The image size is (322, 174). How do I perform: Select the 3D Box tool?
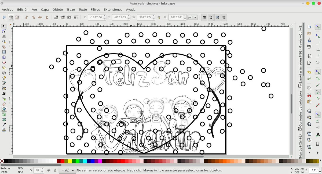coord(4,57)
